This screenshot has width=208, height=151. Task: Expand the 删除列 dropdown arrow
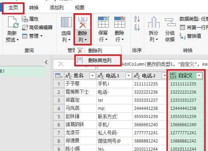[86, 40]
